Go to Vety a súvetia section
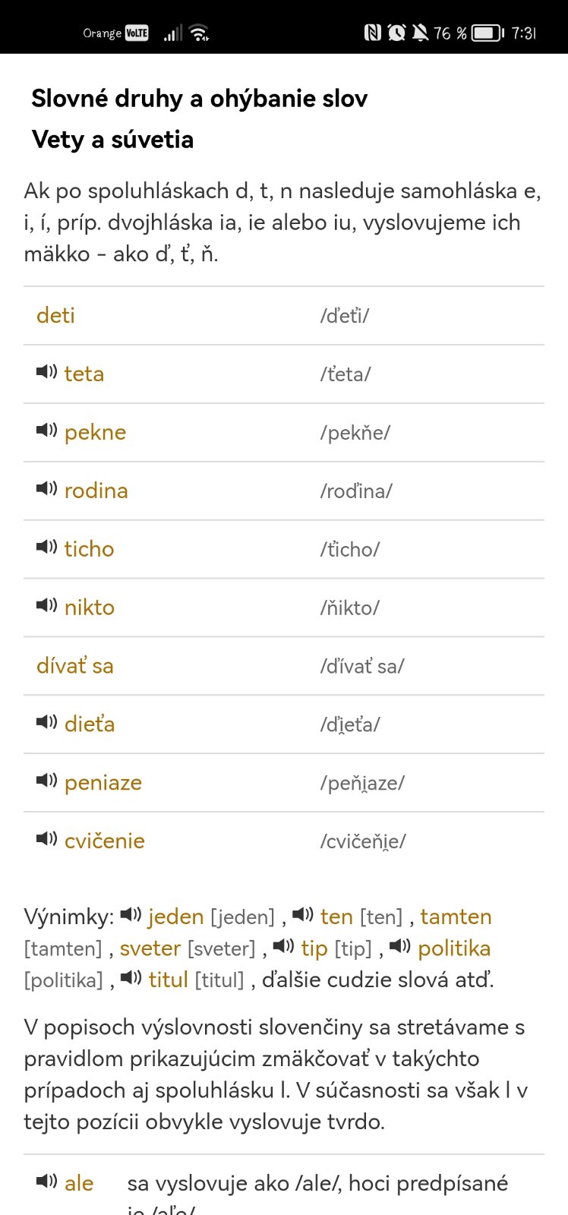This screenshot has height=1215, width=568. [x=113, y=140]
